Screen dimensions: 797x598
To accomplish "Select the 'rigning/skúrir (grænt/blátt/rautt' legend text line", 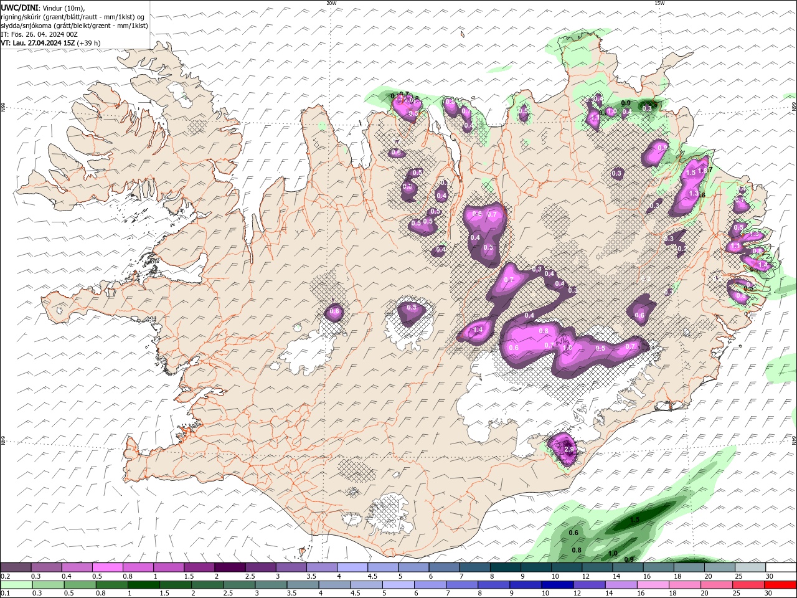I will (73, 17).
